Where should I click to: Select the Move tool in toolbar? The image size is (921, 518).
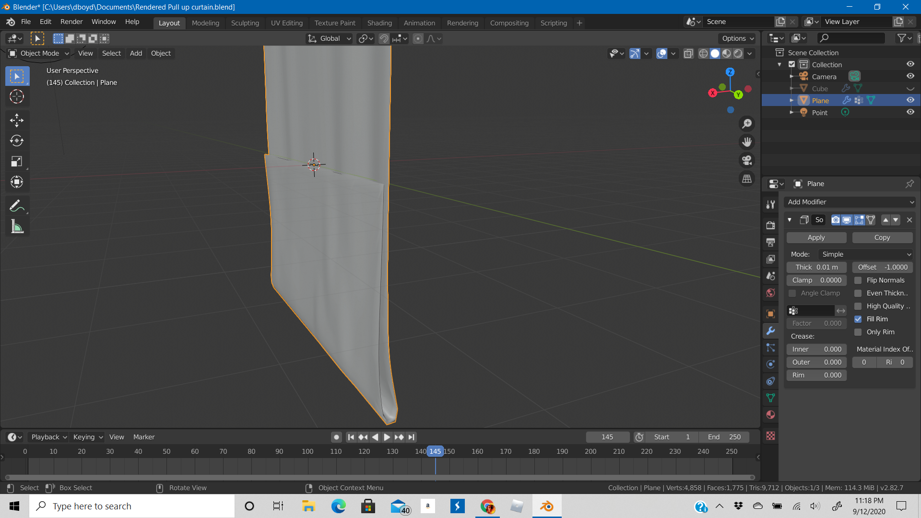[17, 120]
